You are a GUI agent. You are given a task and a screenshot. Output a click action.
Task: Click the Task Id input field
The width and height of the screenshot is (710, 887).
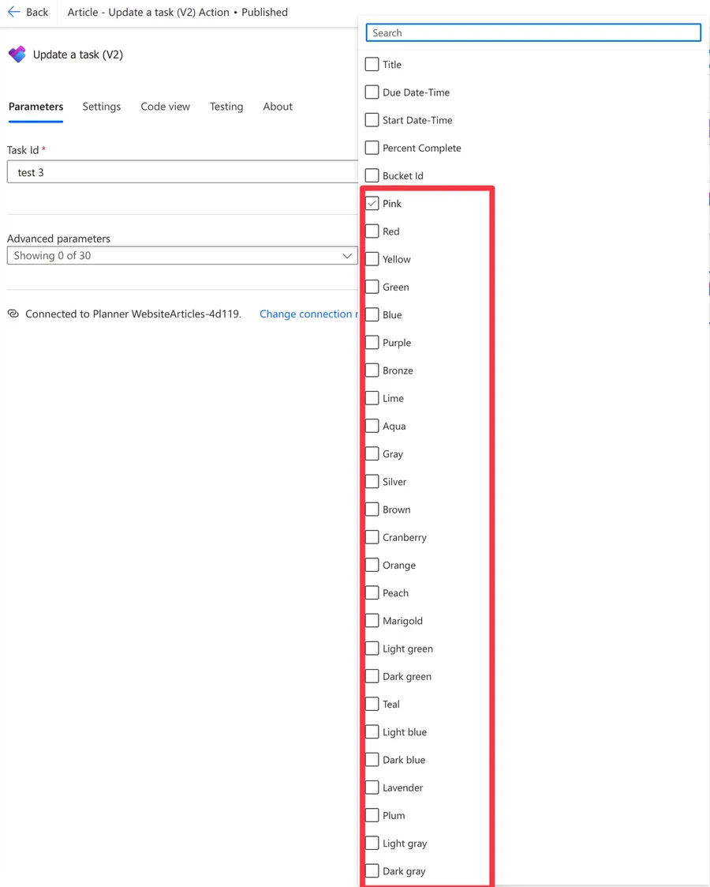181,172
